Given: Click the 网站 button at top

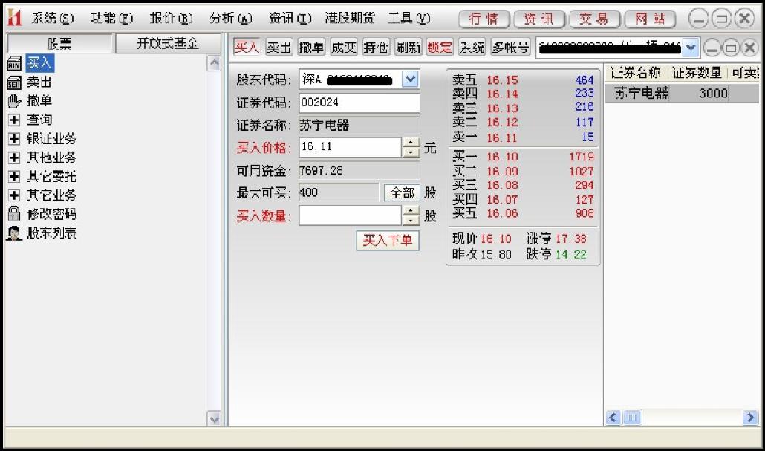Looking at the screenshot, I should click(651, 19).
